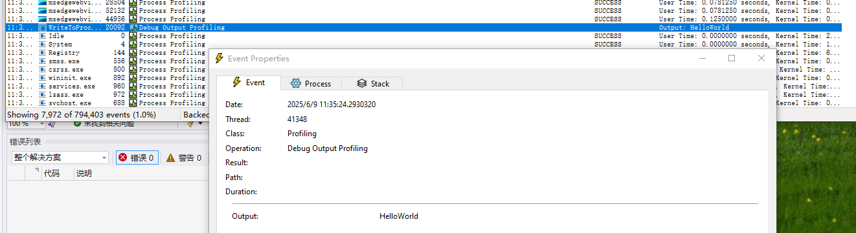Select the Event tab in Event Properties
Viewport: 856px width, 233px height.
click(249, 83)
